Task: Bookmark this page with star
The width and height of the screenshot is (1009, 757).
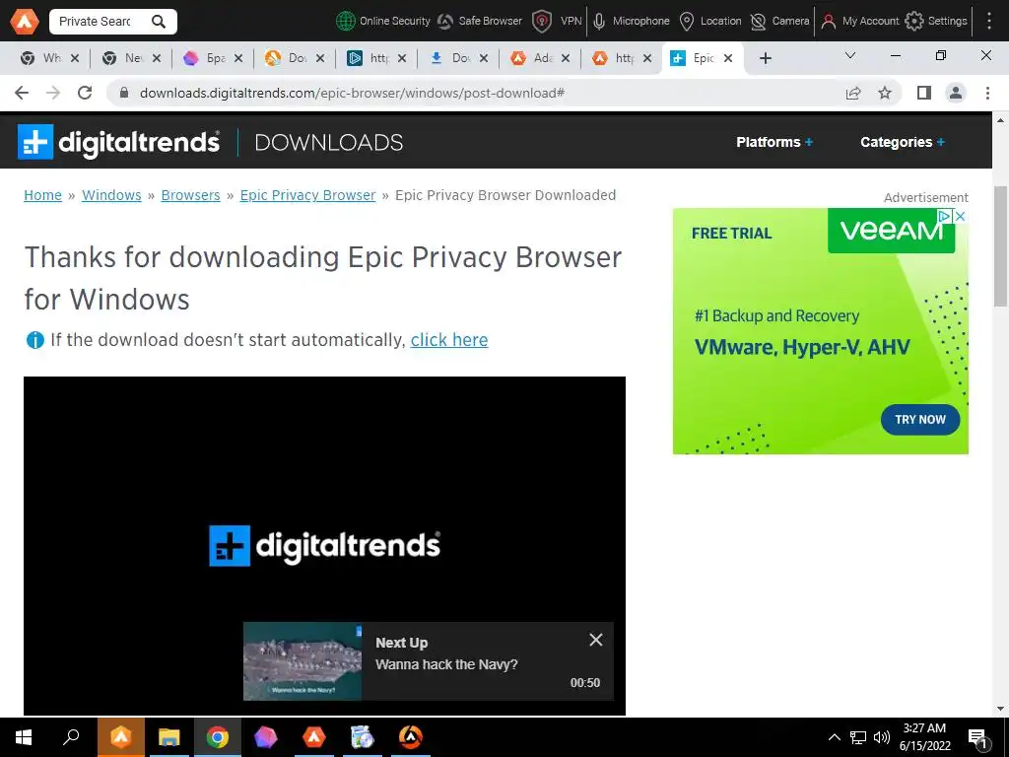Action: tap(885, 94)
